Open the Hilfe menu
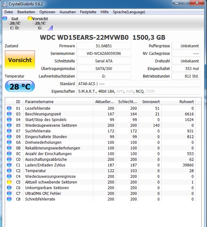 pos(104,12)
